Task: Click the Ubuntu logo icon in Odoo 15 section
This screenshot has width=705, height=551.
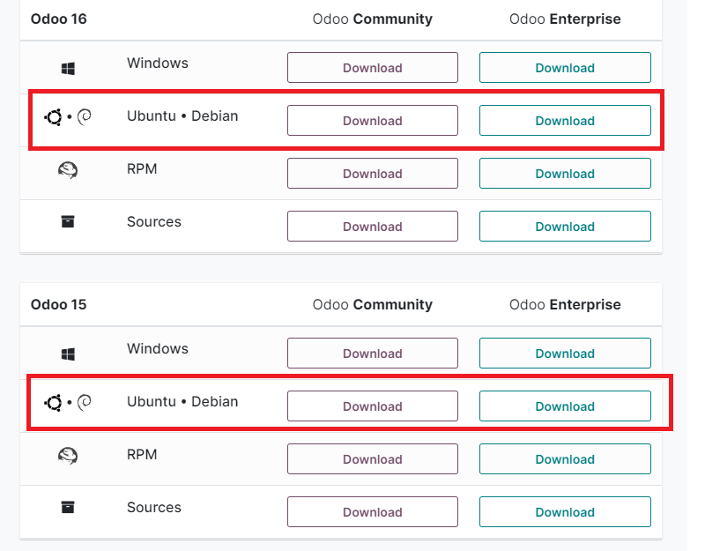Action: (x=54, y=403)
